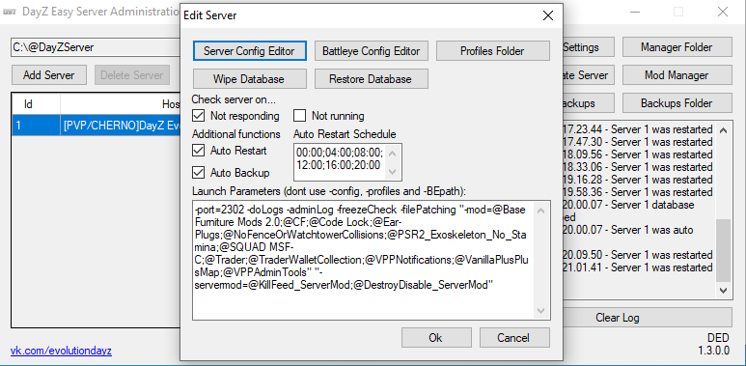Click the schedule field's down scroll arrow
This screenshot has height=366, width=746.
393,172
